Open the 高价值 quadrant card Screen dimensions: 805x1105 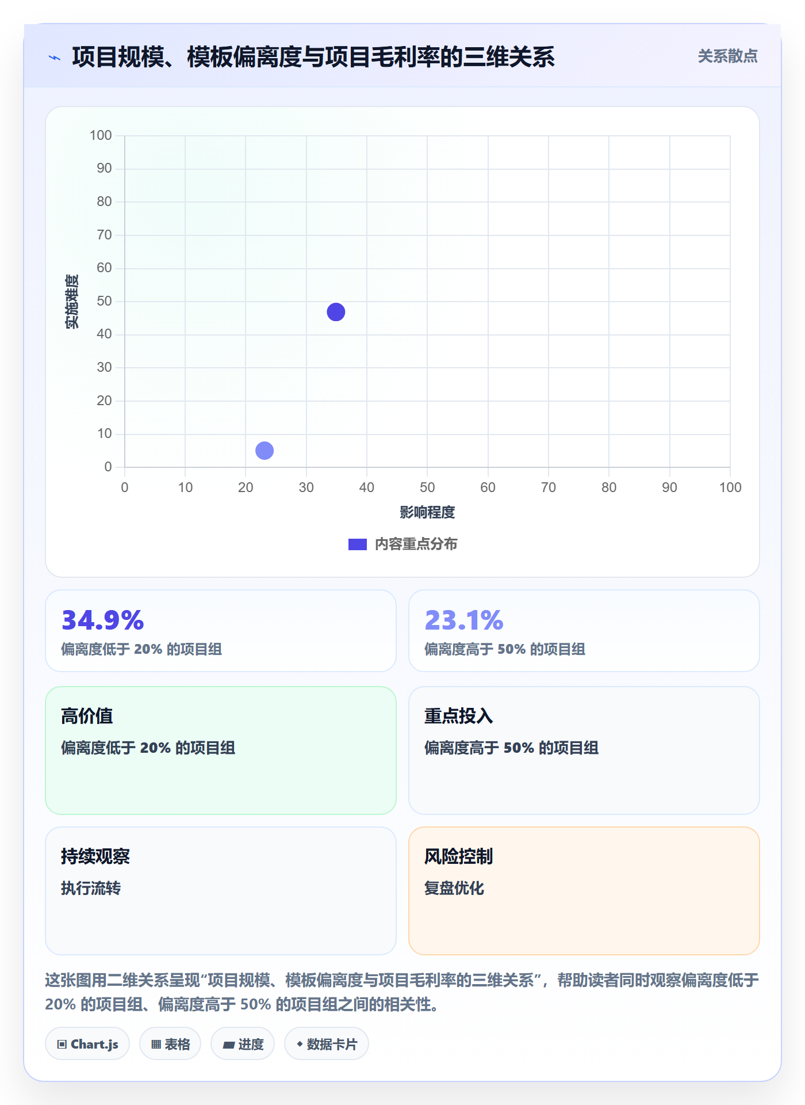click(221, 750)
